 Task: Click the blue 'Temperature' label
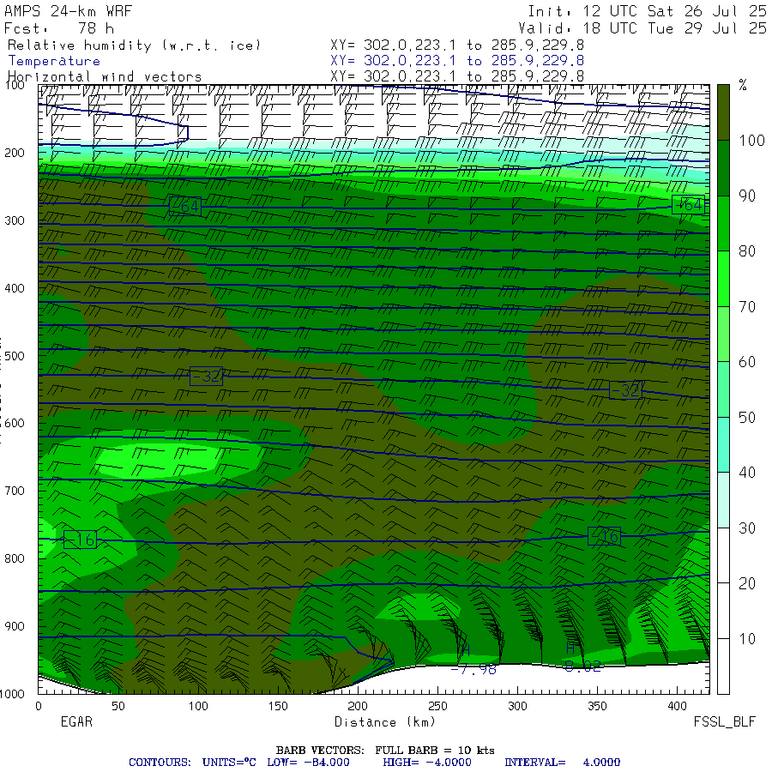(x=54, y=61)
